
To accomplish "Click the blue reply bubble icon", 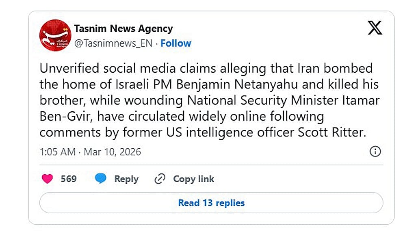I will coord(101,179).
